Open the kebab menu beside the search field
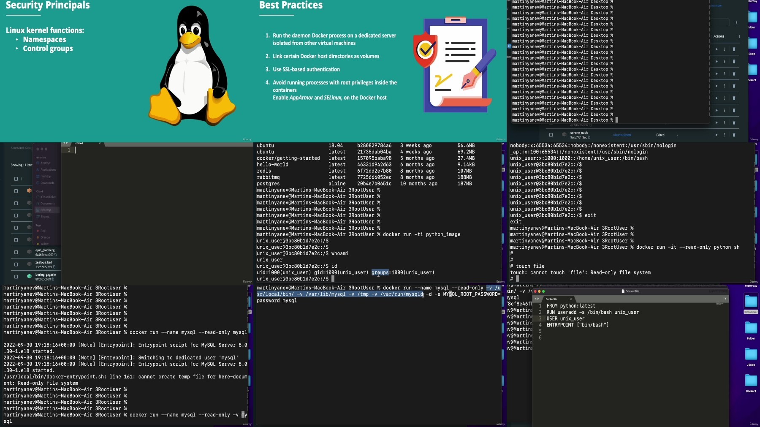The height and width of the screenshot is (427, 760). 736,22
